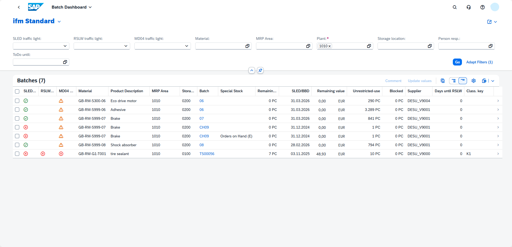Sort by the SLED/BBD column header
This screenshot has height=247, width=512.
[300, 91]
